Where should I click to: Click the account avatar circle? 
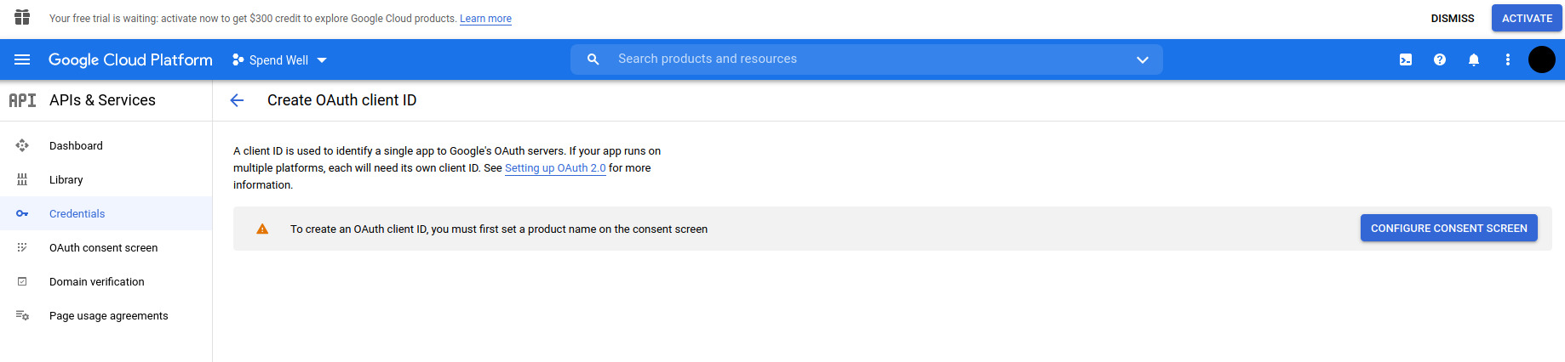pos(1541,59)
